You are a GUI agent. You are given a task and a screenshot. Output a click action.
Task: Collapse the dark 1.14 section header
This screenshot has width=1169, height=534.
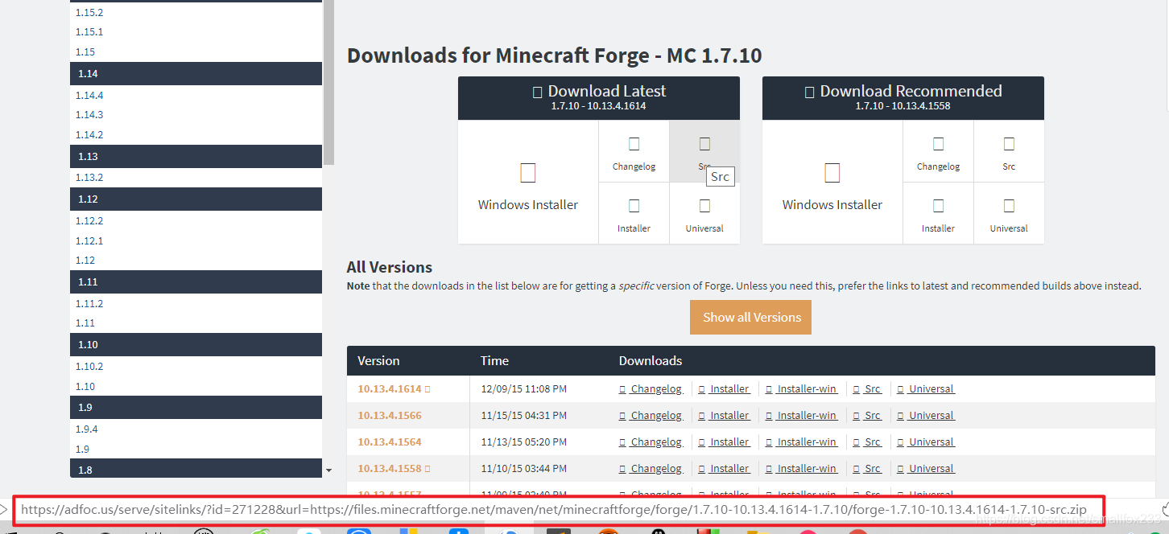[x=196, y=73]
